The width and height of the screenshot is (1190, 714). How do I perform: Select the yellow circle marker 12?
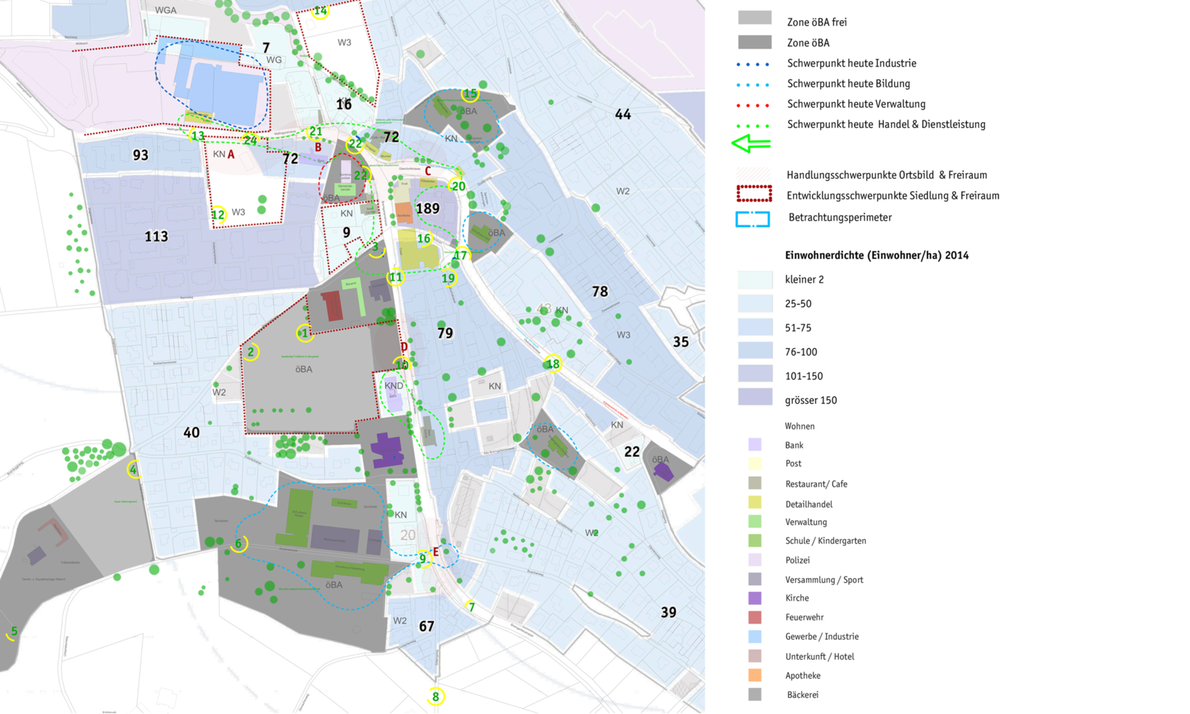point(218,215)
